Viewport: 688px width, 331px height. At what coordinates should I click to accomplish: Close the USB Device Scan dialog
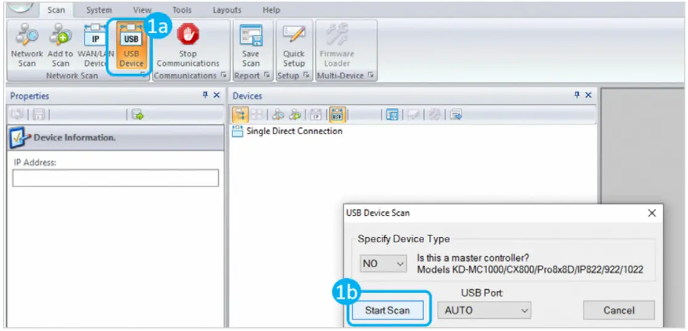(652, 213)
